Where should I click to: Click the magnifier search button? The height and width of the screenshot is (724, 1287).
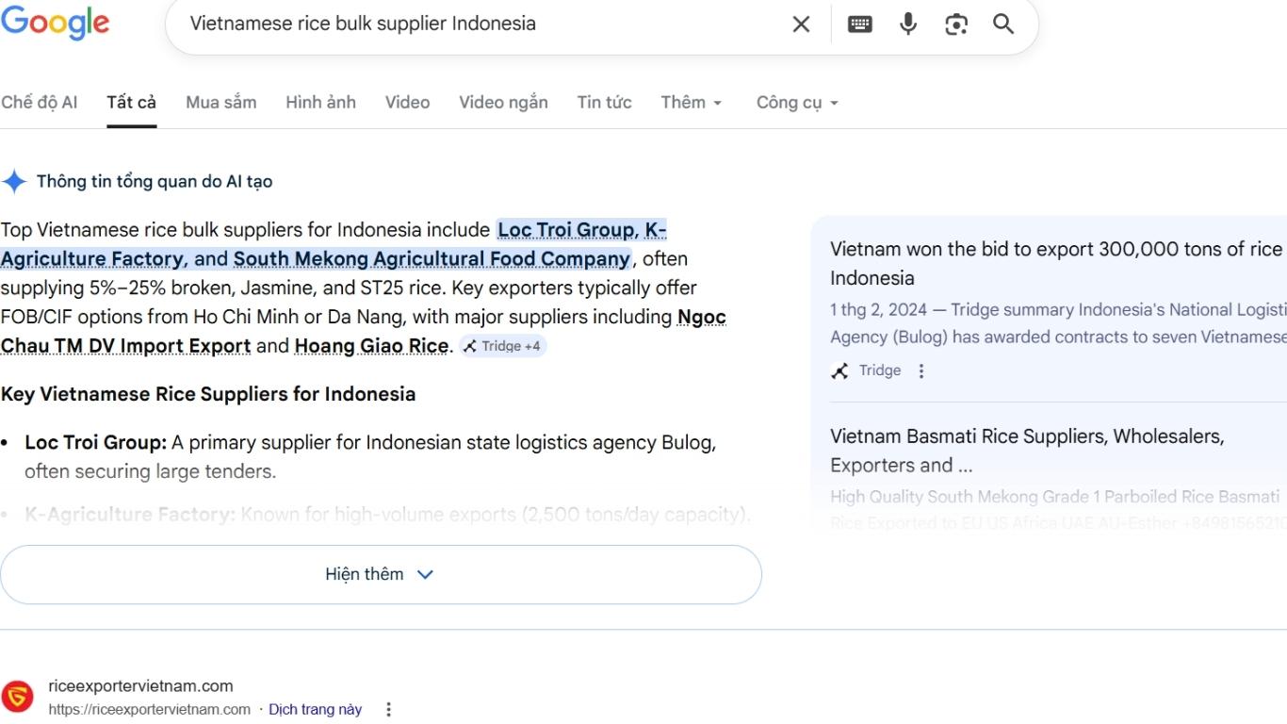[1003, 25]
